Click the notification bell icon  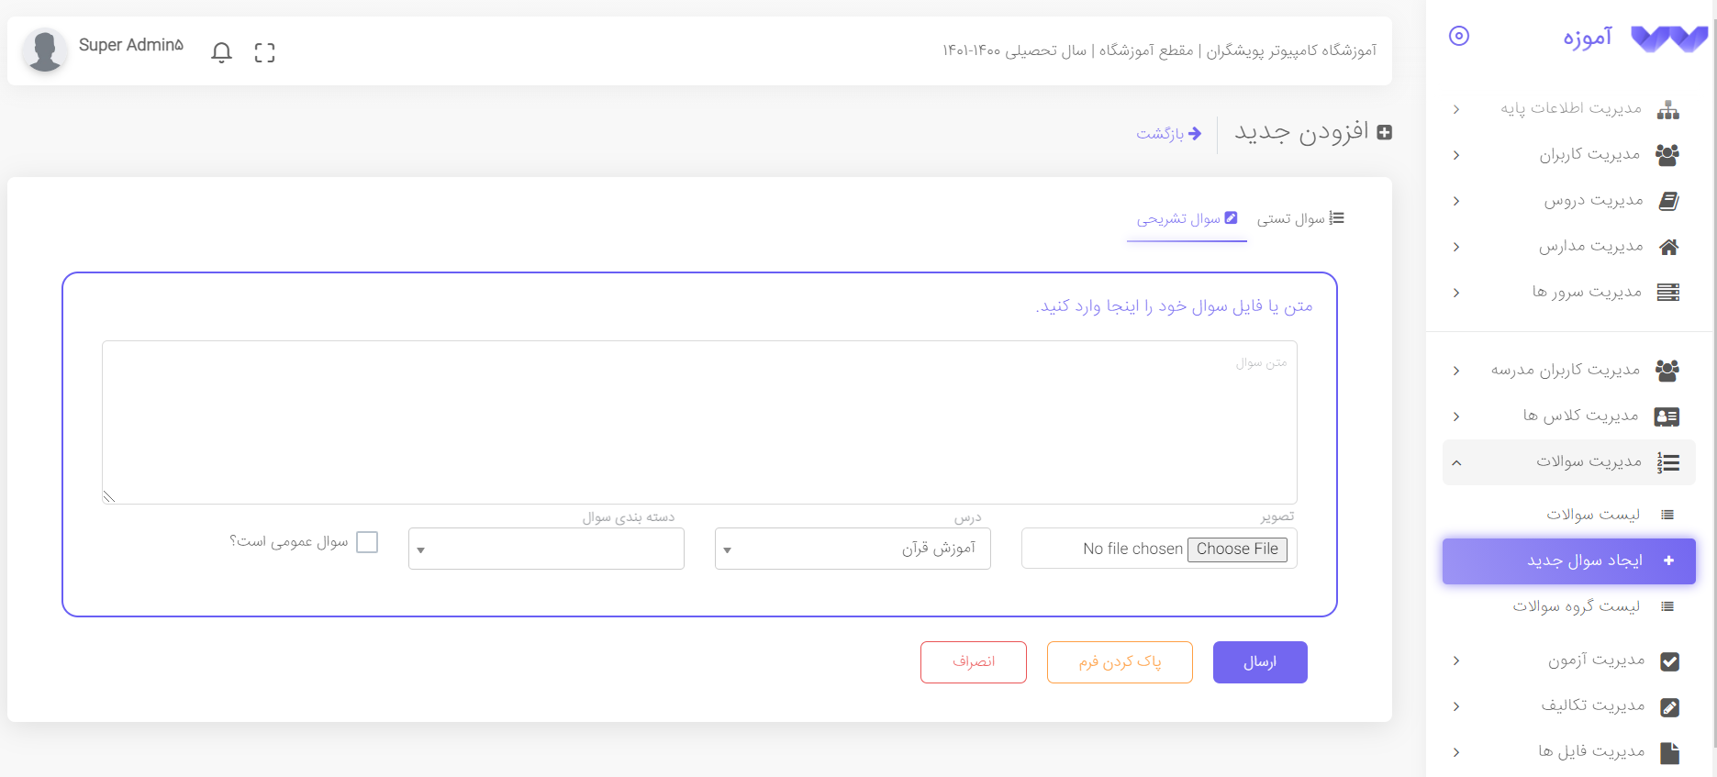[221, 52]
